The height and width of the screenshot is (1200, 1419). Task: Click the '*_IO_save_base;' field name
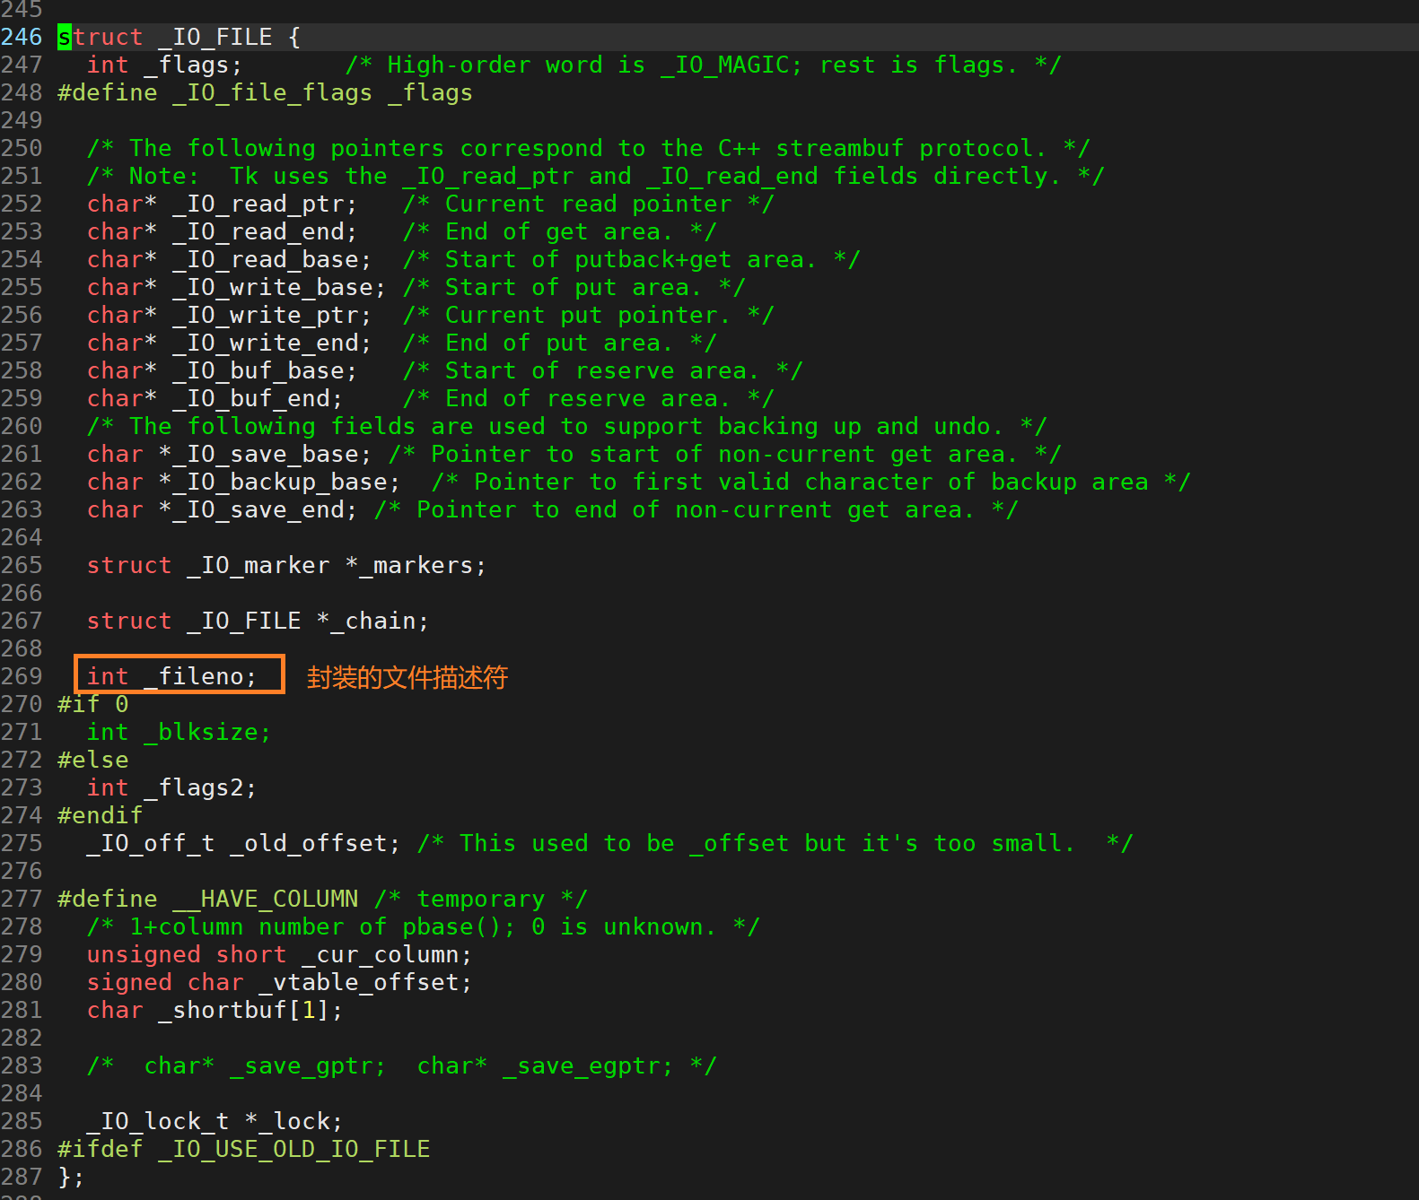click(x=265, y=454)
